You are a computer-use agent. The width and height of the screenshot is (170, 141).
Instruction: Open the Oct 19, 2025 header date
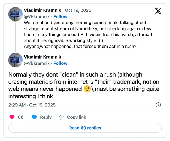[x=78, y=10]
